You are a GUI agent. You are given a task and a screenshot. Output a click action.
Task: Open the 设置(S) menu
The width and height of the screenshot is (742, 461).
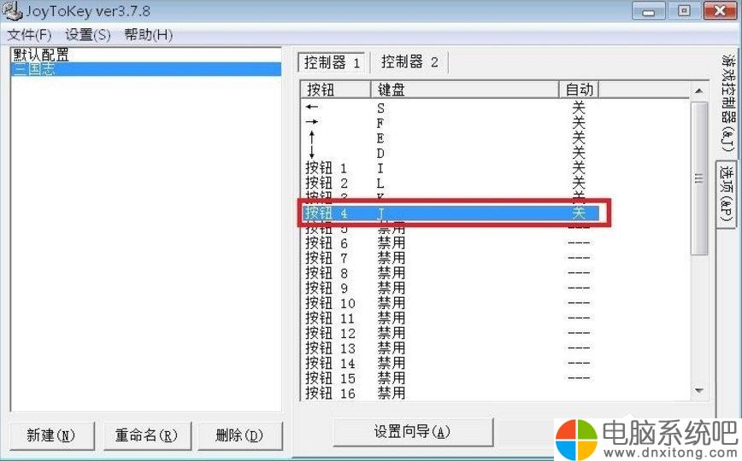click(x=88, y=34)
